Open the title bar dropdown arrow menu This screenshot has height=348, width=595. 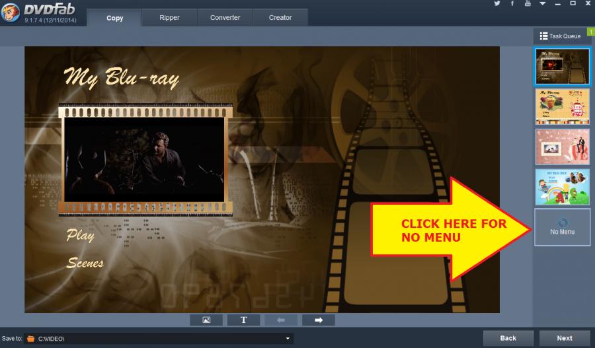click(x=543, y=3)
